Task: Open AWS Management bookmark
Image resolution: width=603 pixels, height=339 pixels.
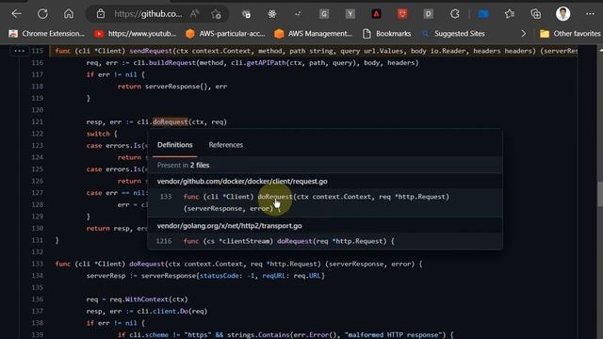Action: [313, 34]
